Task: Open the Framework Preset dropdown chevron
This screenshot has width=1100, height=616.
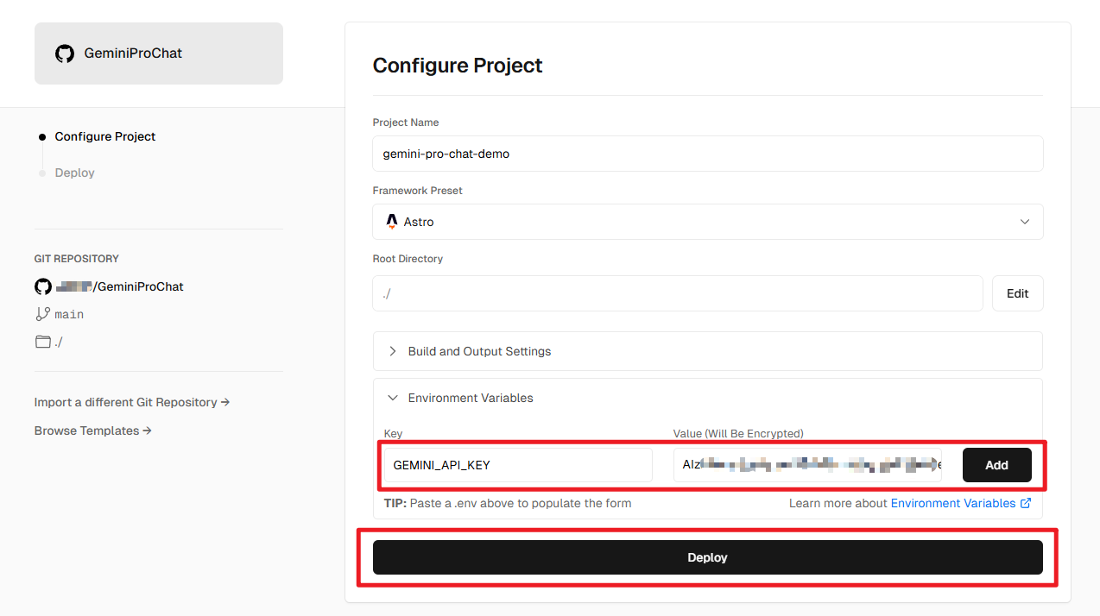Action: click(x=1025, y=222)
